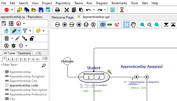Toggle the dashed rectangle selection tool
This screenshot has width=177, height=101.
(126, 25)
